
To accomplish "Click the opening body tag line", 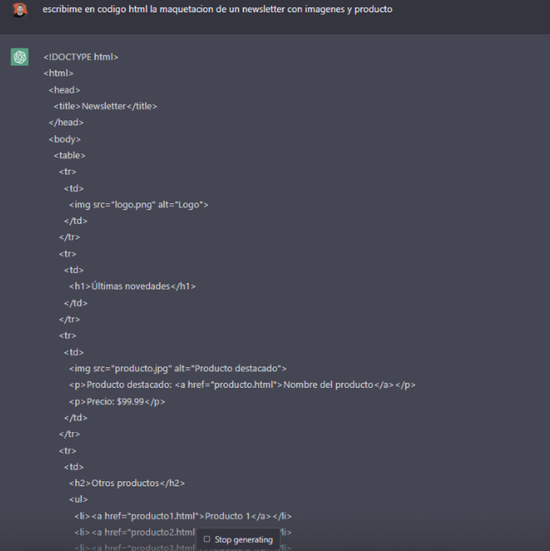I will [x=65, y=139].
